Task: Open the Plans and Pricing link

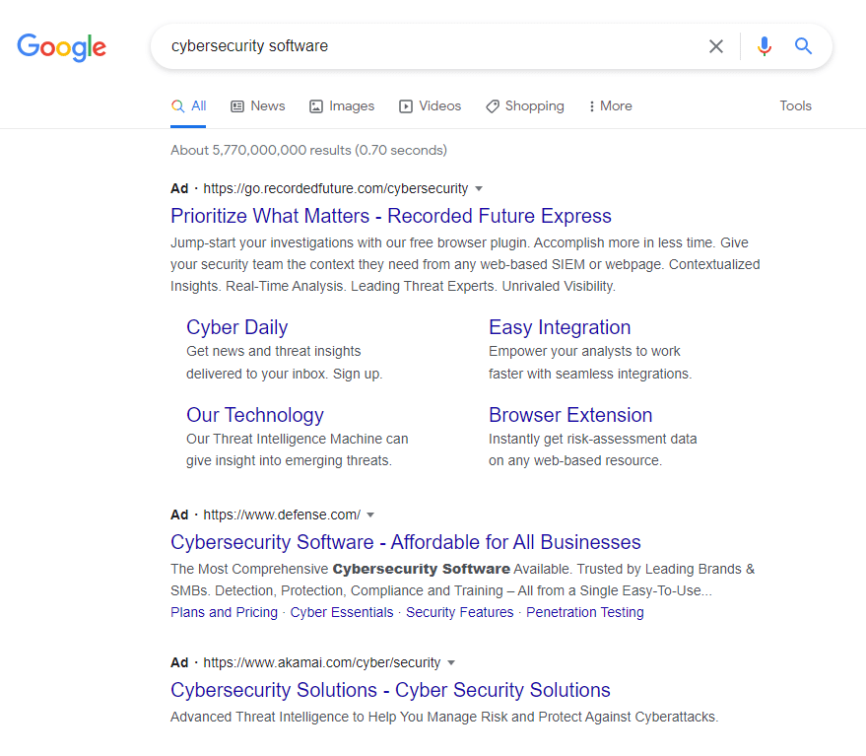Action: point(225,612)
